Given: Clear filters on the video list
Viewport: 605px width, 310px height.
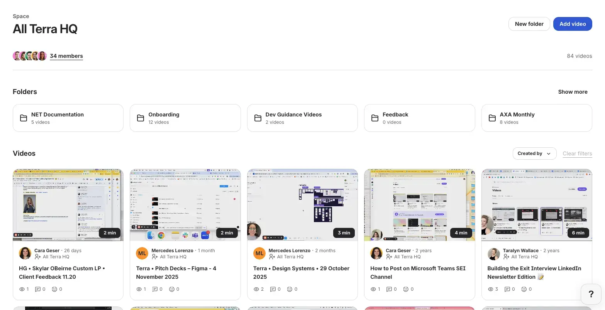Looking at the screenshot, I should pos(577,153).
